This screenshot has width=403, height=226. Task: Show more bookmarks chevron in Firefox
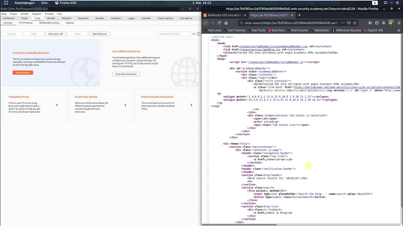(399, 30)
